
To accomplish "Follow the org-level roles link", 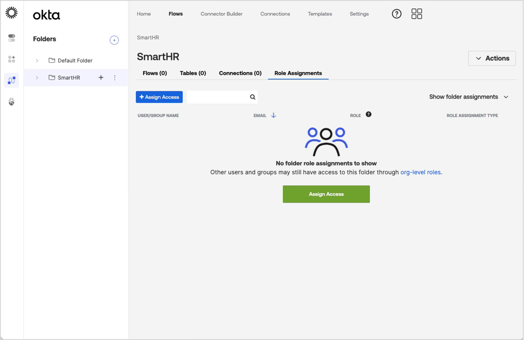I will [420, 172].
